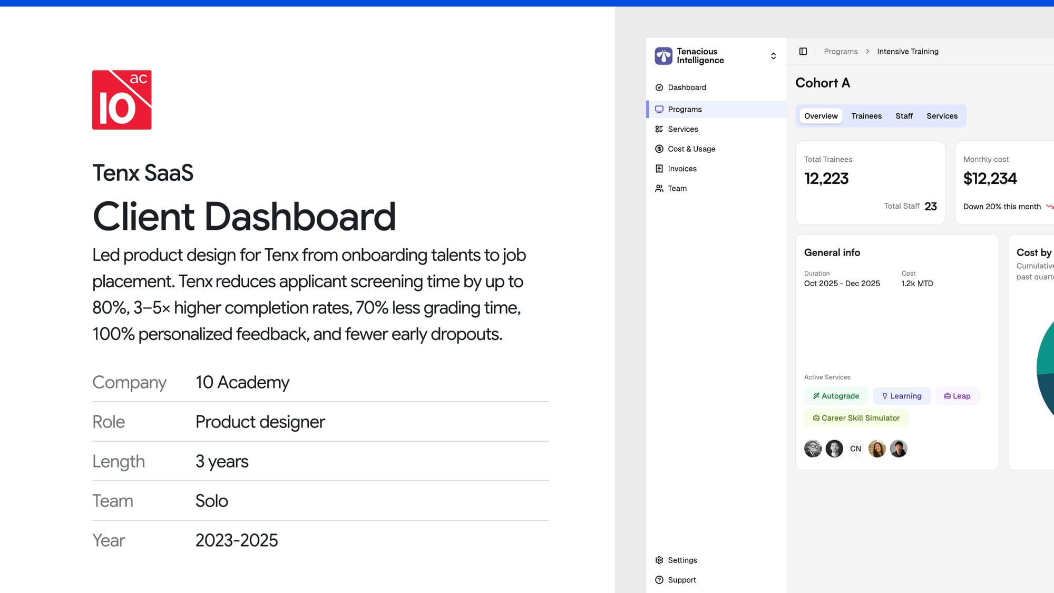Click the Oct 2025 - Dec 2025 duration

pos(842,284)
